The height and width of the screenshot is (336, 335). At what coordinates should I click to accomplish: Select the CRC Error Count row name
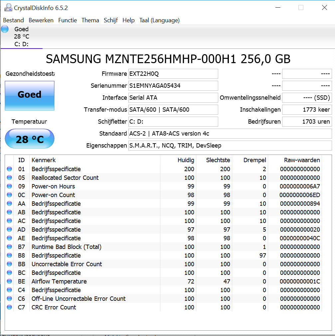(x=54, y=307)
